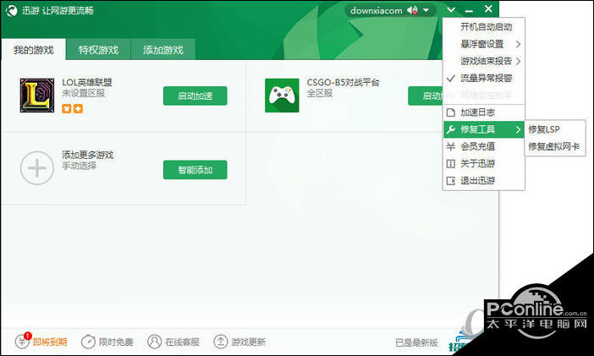Image resolution: width=594 pixels, height=356 pixels.
Task: Click the CSGO-B5对战平台 gamepad icon
Action: click(x=282, y=96)
